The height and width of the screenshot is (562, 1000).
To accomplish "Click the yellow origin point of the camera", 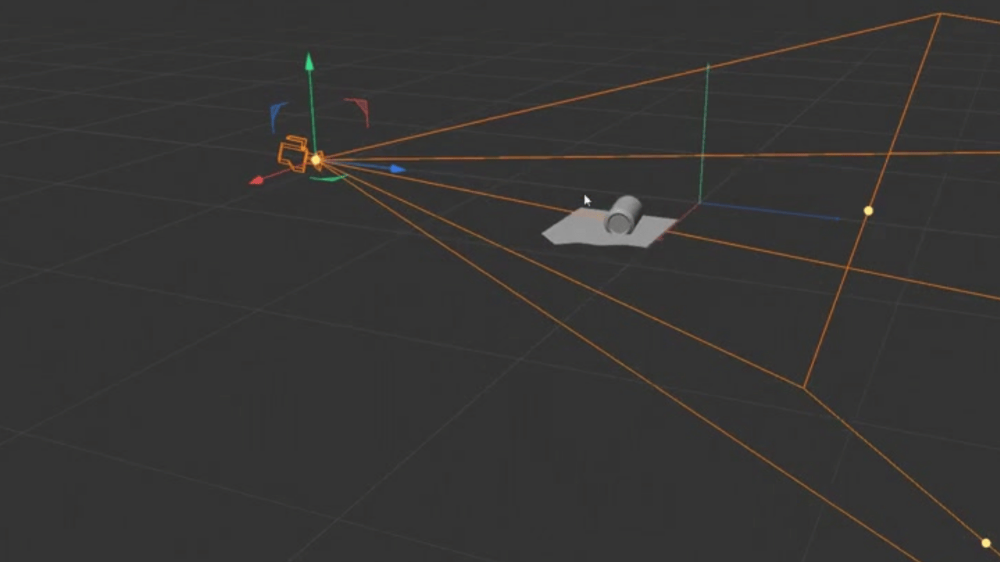I will (316, 160).
